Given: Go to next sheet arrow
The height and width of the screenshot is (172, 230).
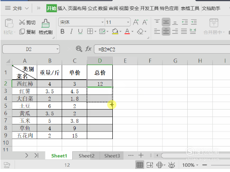Looking at the screenshot, I should coord(26,155).
